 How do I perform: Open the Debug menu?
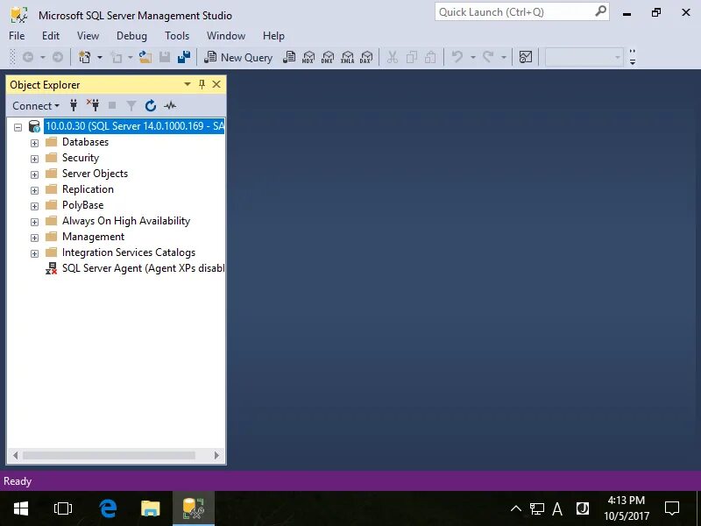131,36
